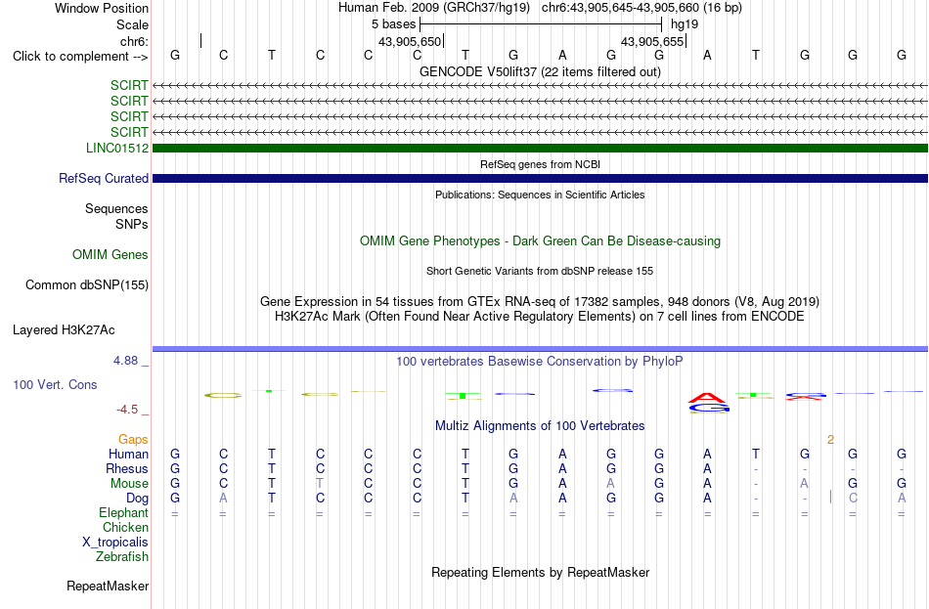
Task: Click the SNPs track label
Action: [x=132, y=225]
